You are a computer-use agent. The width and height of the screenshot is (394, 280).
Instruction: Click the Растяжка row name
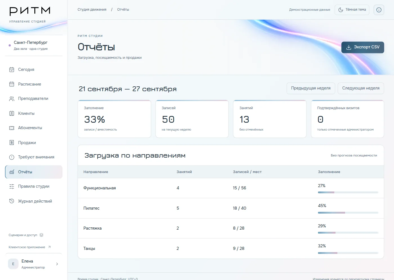[92, 228]
